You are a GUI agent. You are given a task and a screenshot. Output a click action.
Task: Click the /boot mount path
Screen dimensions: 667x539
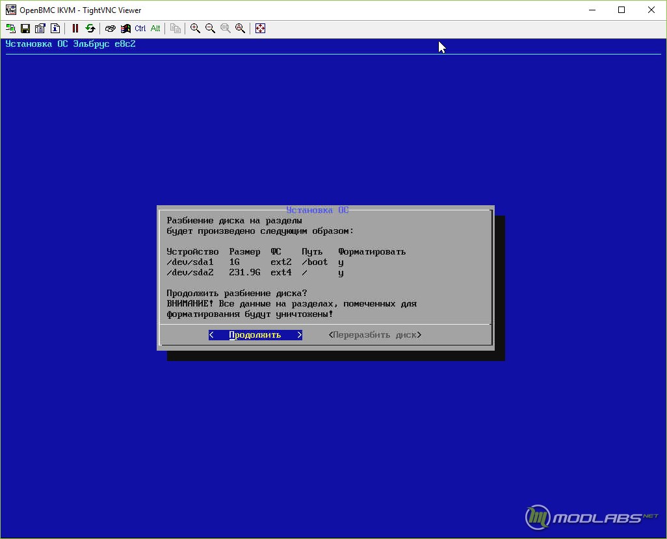coord(315,262)
